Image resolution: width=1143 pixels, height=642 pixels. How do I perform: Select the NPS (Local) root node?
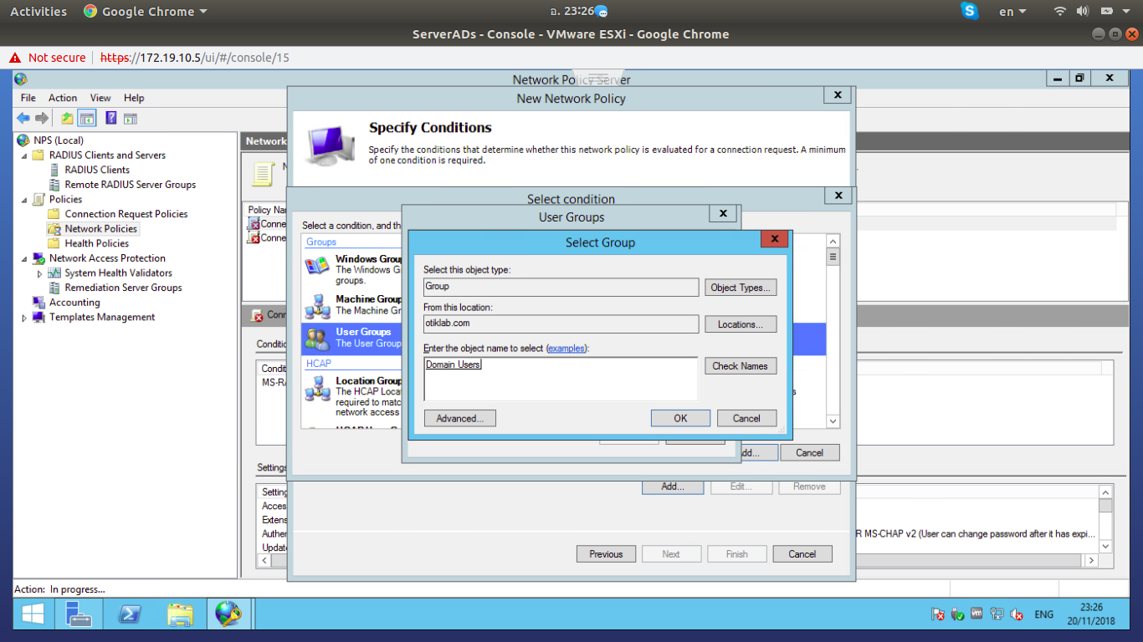click(59, 140)
